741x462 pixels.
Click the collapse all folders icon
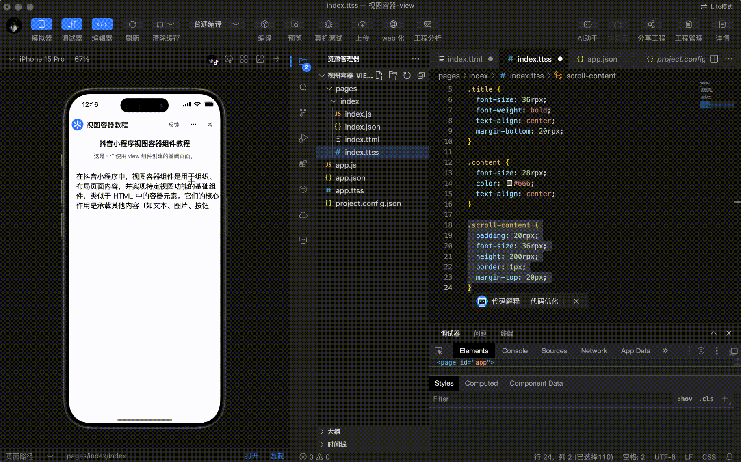pos(421,76)
